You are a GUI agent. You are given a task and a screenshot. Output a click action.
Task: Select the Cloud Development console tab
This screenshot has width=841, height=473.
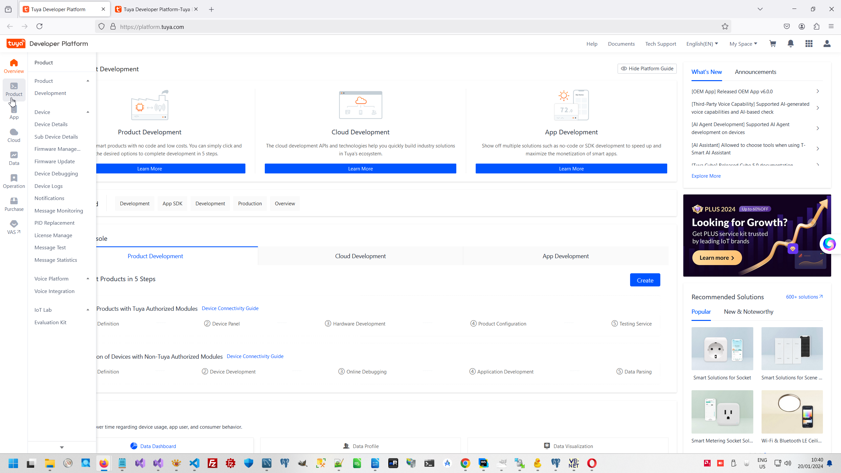click(x=360, y=256)
